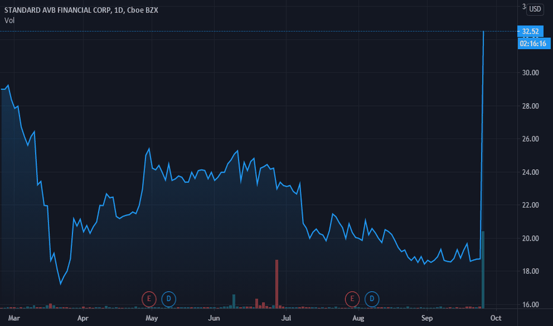Click the 18.00 price axis label
This screenshot has height=326, width=553.
click(530, 271)
